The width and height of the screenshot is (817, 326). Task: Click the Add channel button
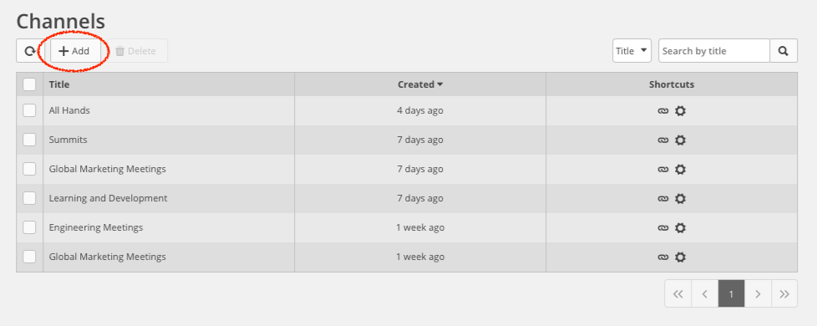point(75,51)
